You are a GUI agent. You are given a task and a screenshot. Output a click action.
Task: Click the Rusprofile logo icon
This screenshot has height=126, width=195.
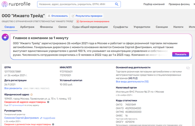coord(5,4)
